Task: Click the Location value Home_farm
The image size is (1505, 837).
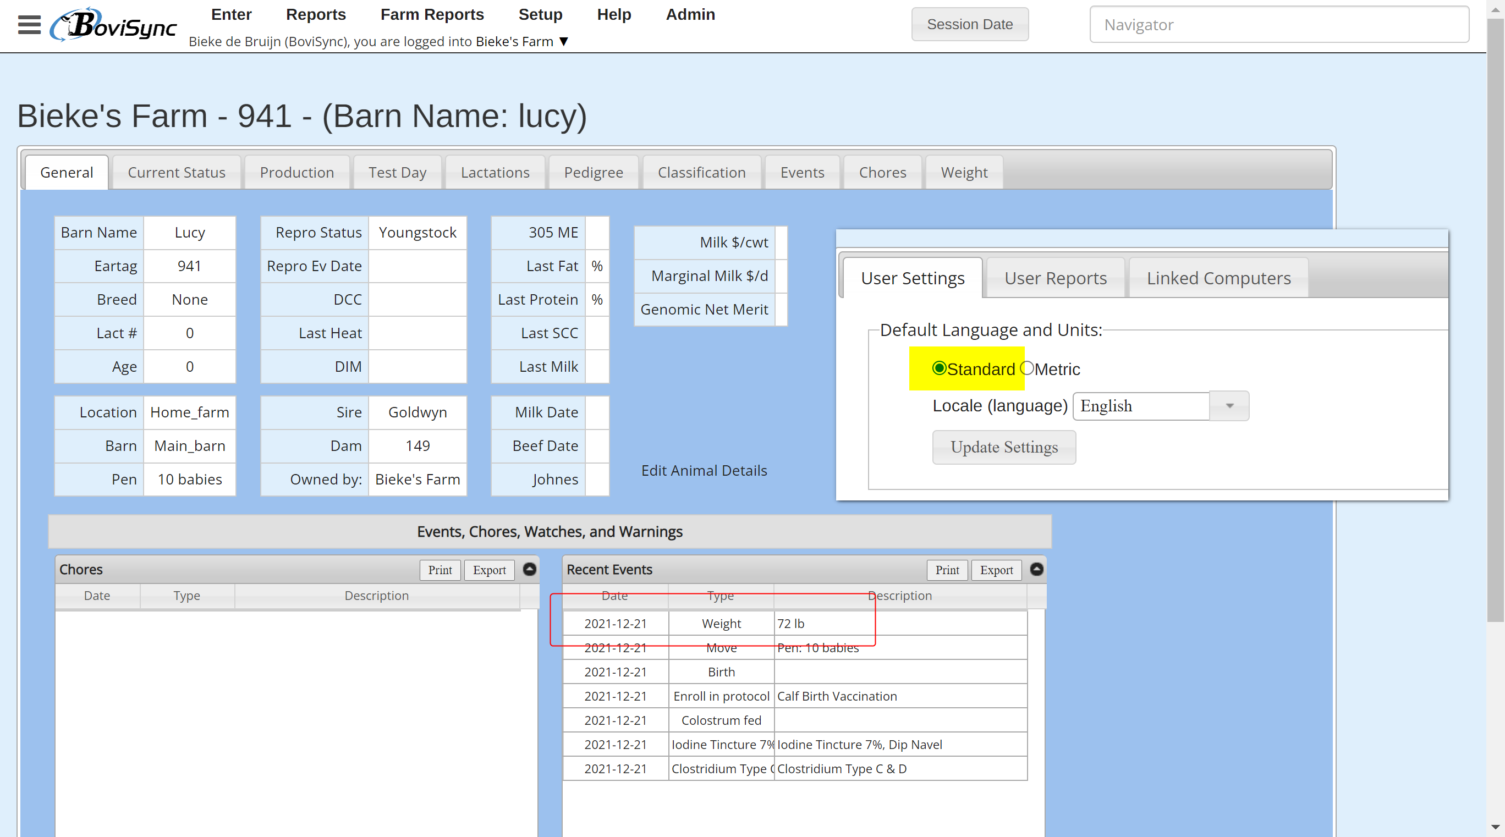Action: (x=189, y=412)
